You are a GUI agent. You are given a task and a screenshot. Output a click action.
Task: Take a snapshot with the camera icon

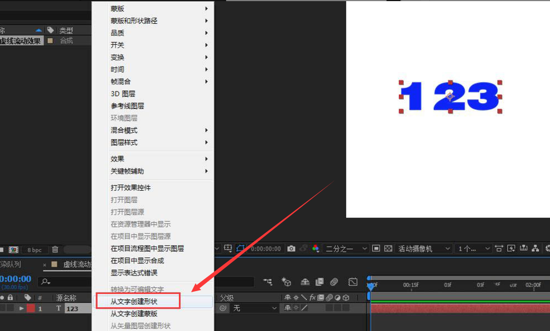[291, 248]
